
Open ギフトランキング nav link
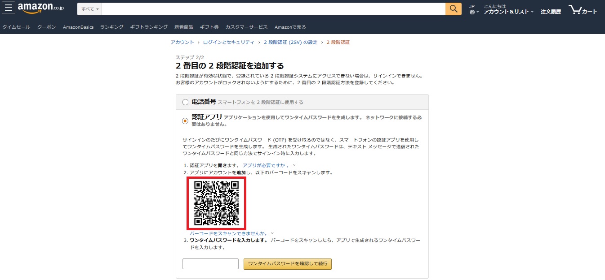point(149,27)
